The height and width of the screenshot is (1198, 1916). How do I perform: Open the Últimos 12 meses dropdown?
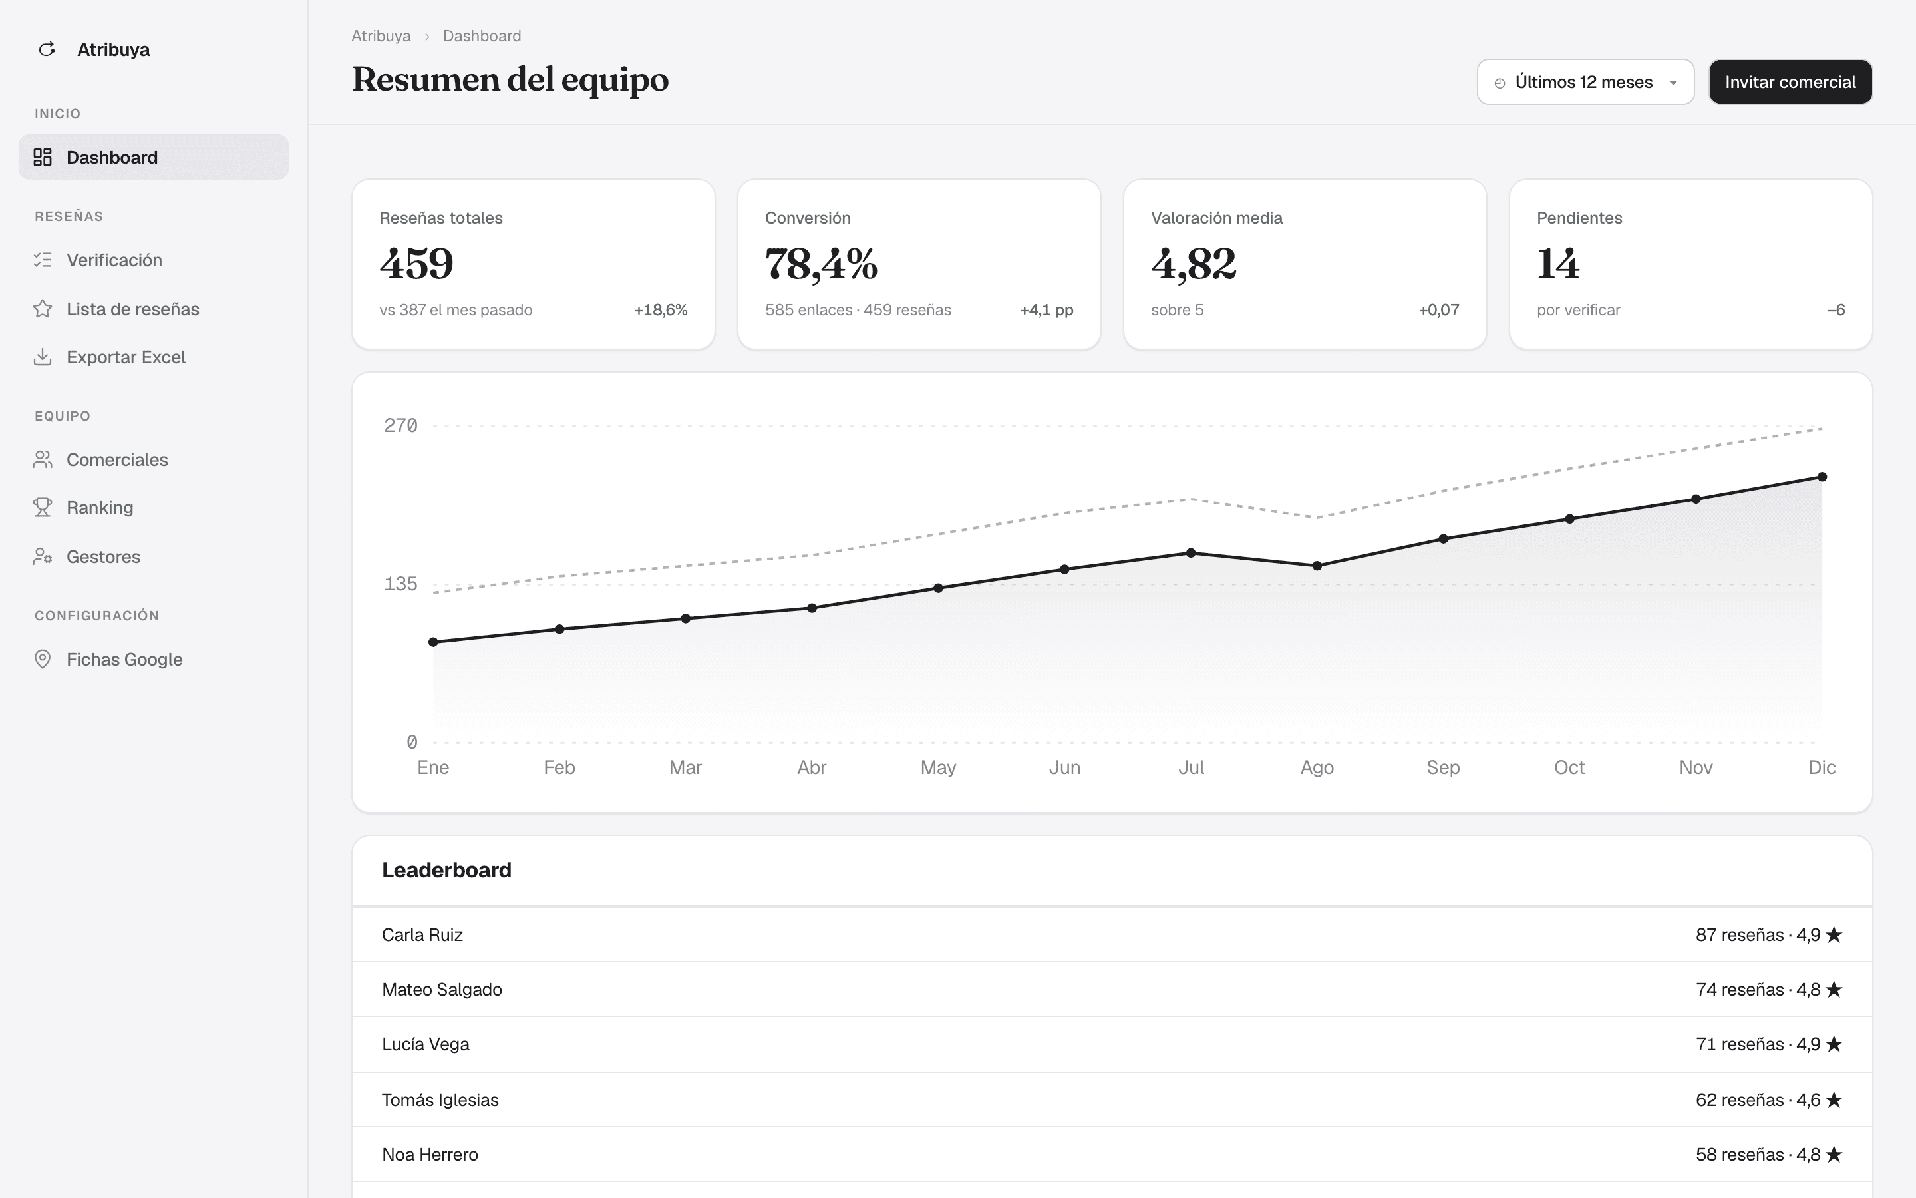[1585, 82]
